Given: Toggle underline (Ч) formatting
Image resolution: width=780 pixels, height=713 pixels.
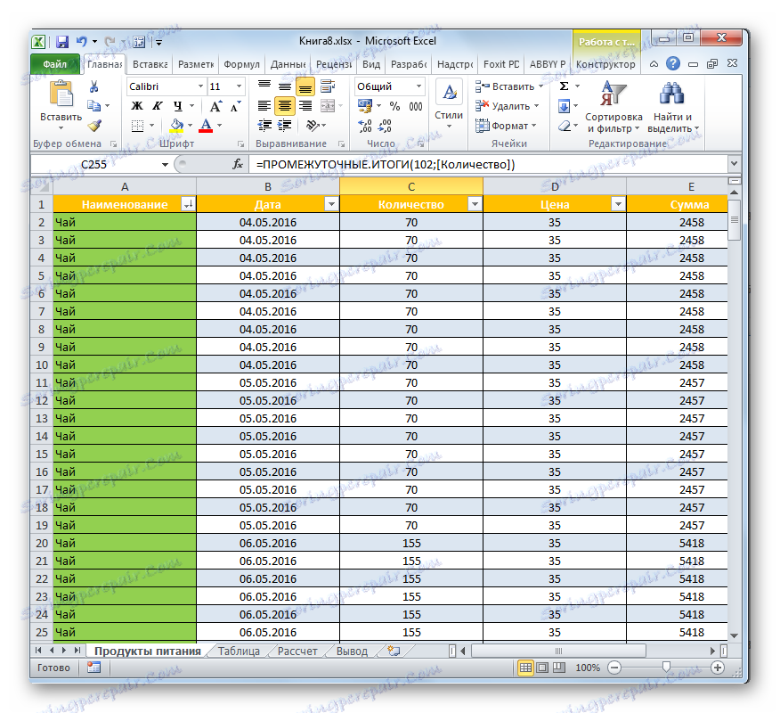Looking at the screenshot, I should pos(178,106).
